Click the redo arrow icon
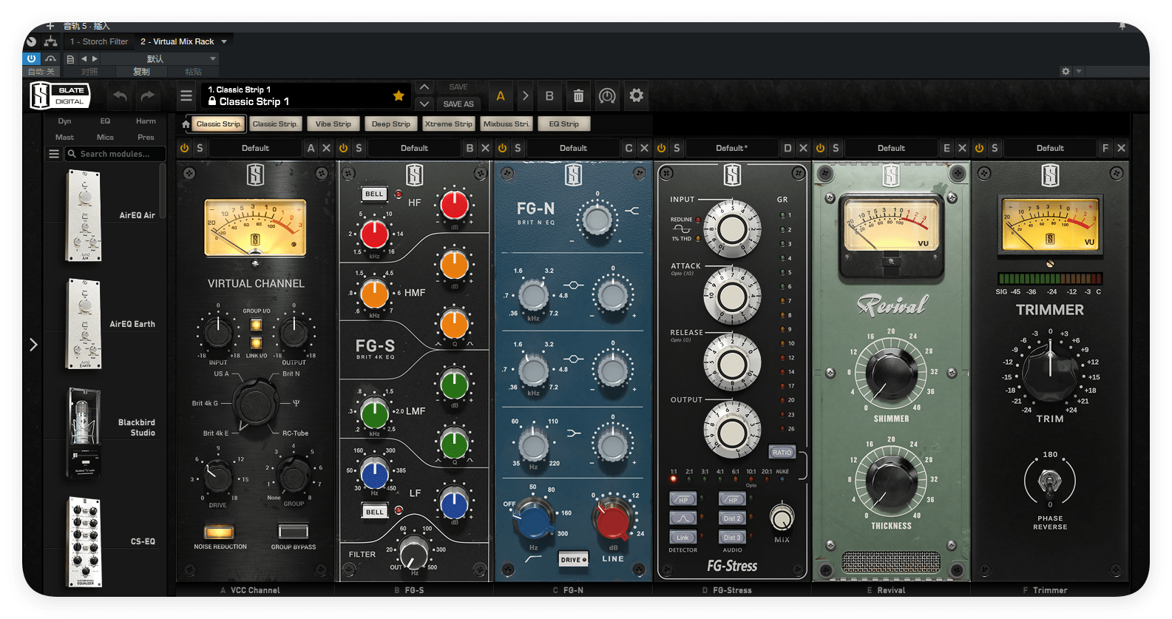The image size is (1172, 619). [148, 96]
